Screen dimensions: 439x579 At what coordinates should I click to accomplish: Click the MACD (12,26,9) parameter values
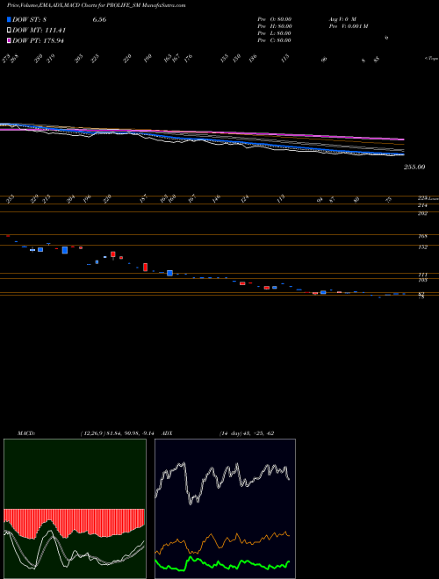119,433
